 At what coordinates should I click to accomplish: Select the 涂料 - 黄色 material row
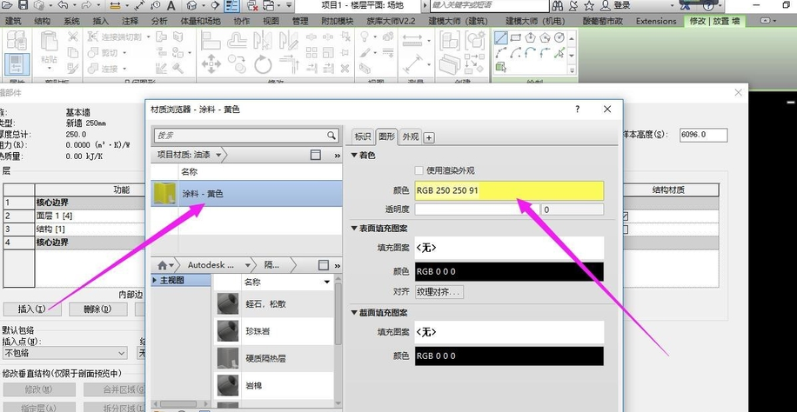247,194
